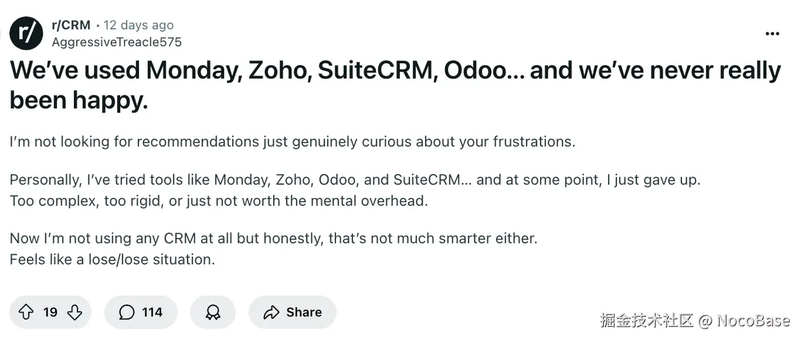801x340 pixels.
Task: Open AggressiveTreacle575's user profile
Action: click(116, 42)
